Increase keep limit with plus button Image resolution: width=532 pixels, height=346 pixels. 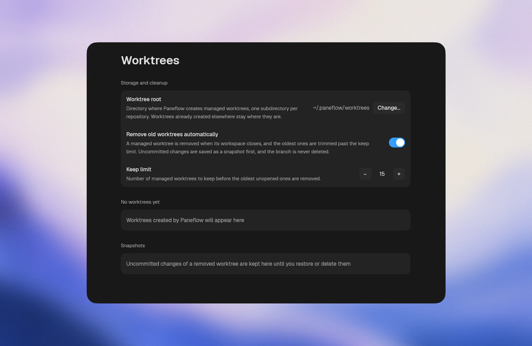399,174
